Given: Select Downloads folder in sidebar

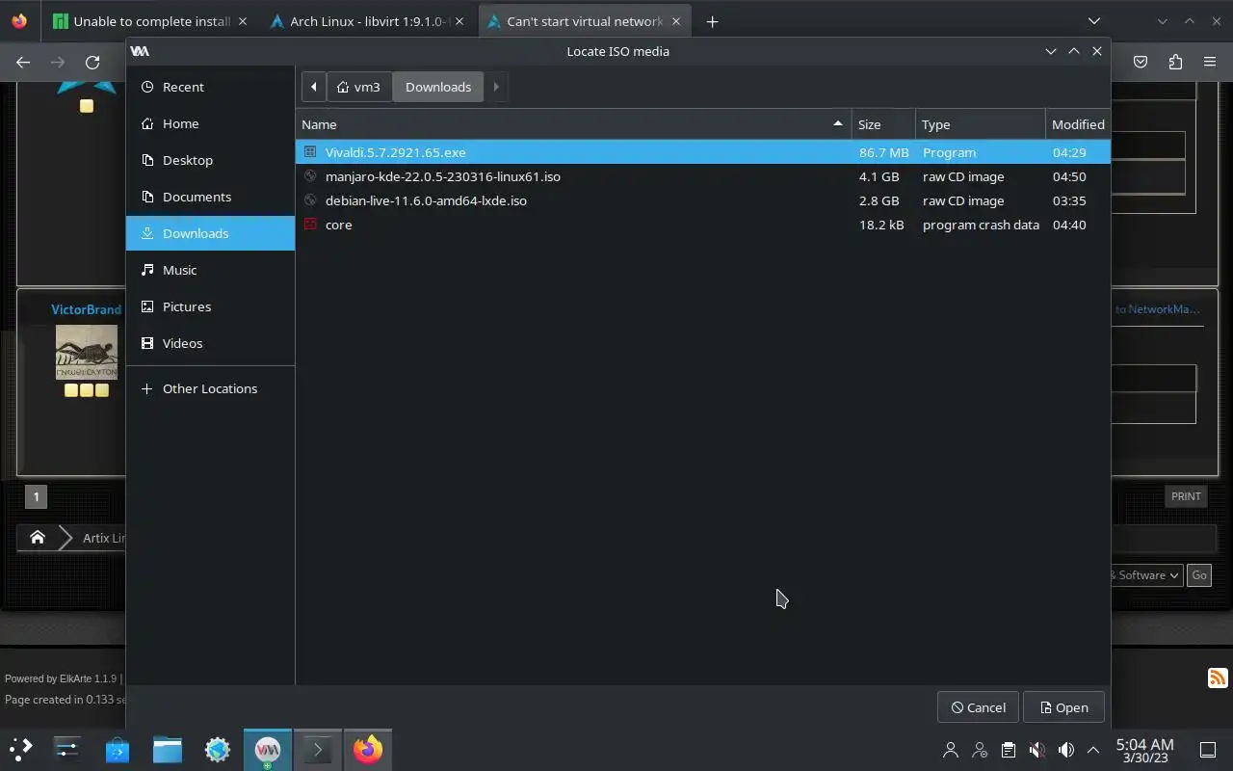Looking at the screenshot, I should tap(210, 233).
